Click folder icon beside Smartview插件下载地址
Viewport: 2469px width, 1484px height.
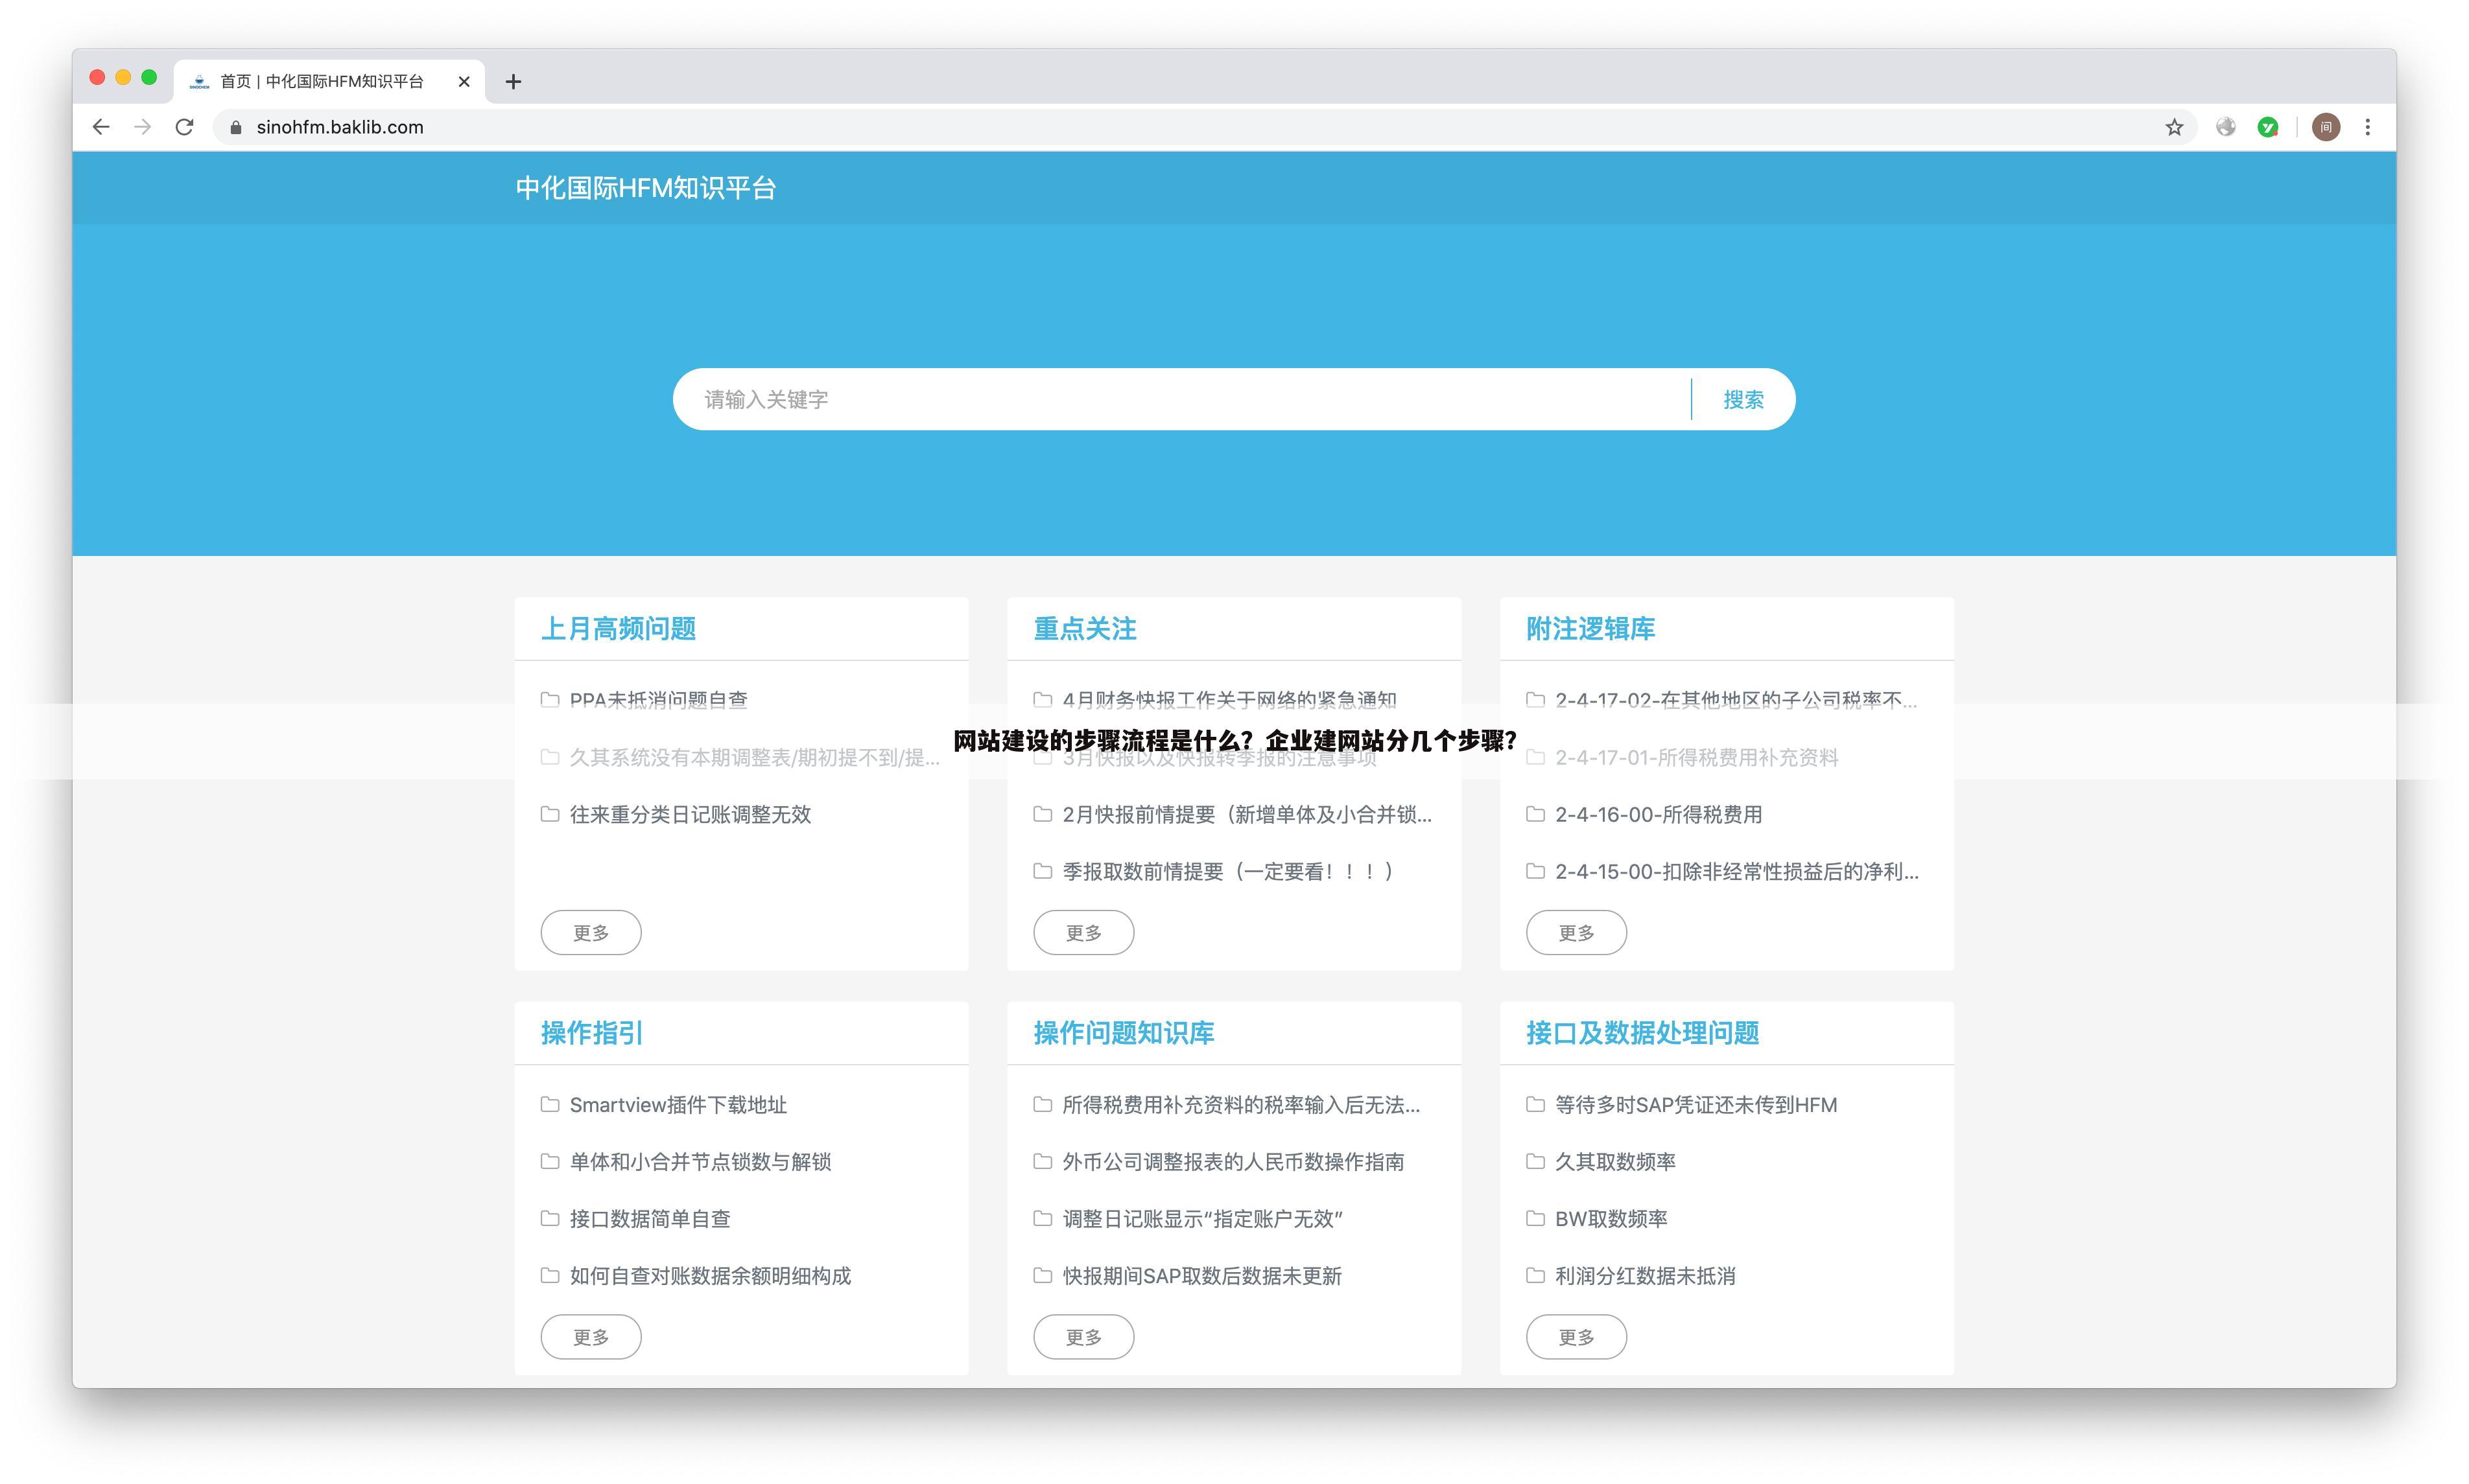click(x=549, y=1104)
